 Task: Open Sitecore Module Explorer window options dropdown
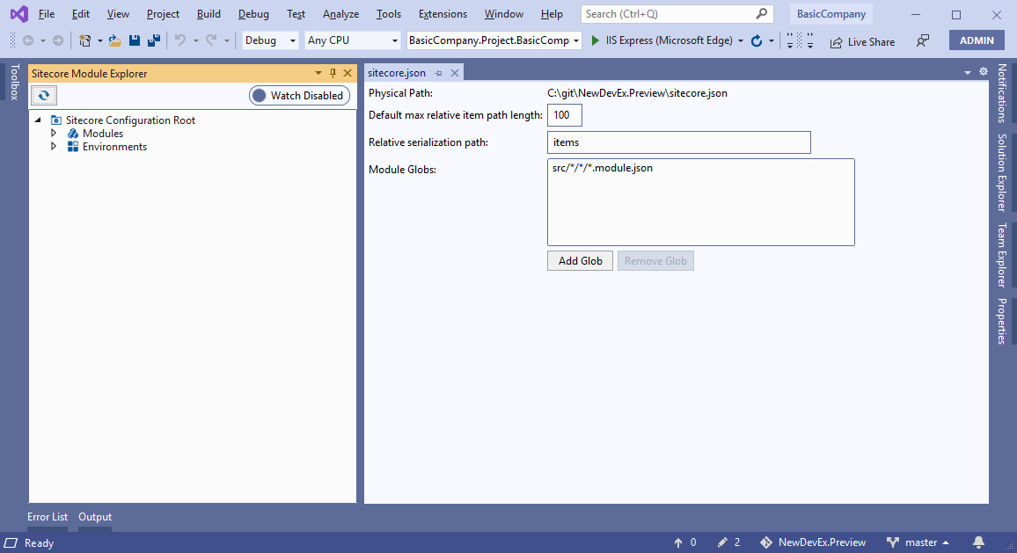(x=318, y=73)
